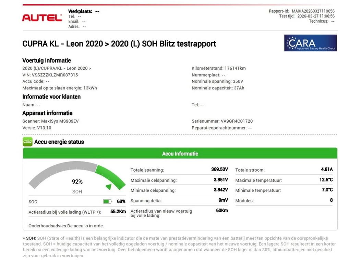Click the AUTEL logo
Screen dimensions: 351x263
(x=42, y=18)
